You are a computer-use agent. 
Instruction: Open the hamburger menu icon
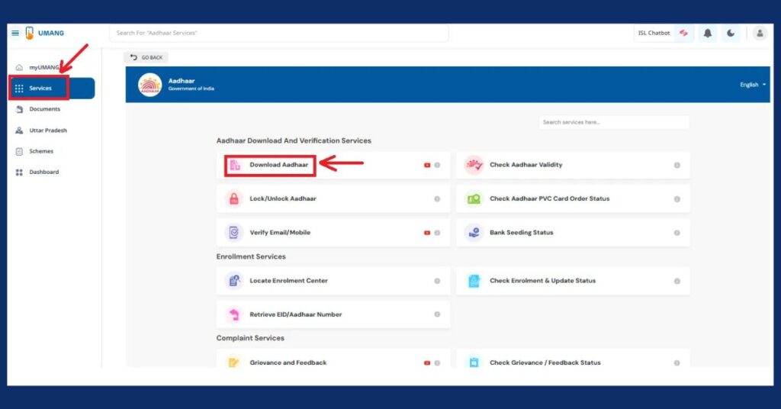pyautogui.click(x=15, y=33)
